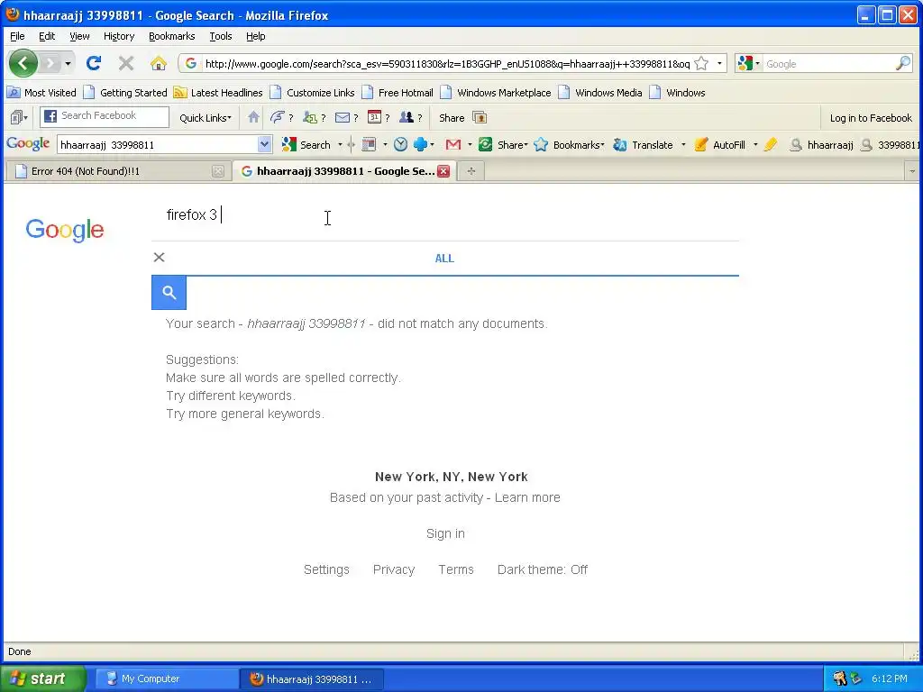Switch to My Computer taskbar window
Viewport: 923px width, 692px height.
coord(167,678)
